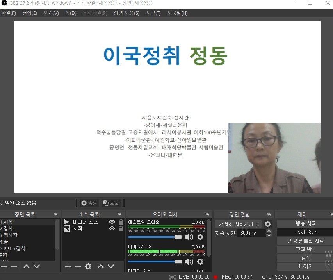Open the 파일(F) menu
333x280 pixels.
point(8,13)
